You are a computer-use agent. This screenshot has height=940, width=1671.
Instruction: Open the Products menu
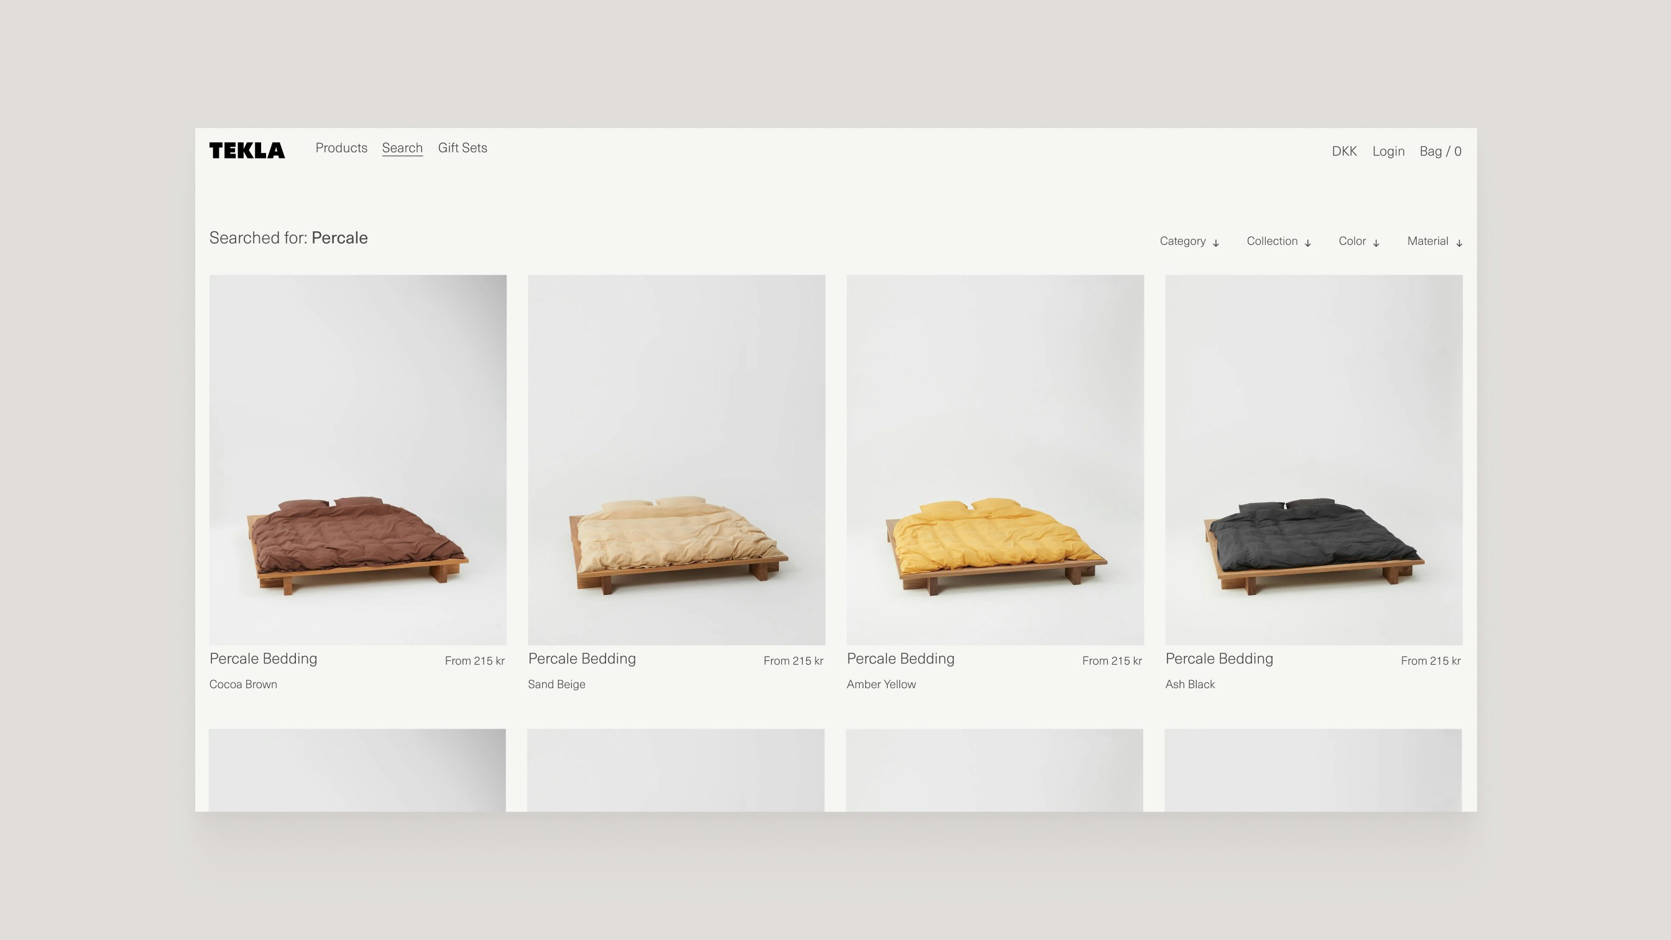tap(341, 148)
